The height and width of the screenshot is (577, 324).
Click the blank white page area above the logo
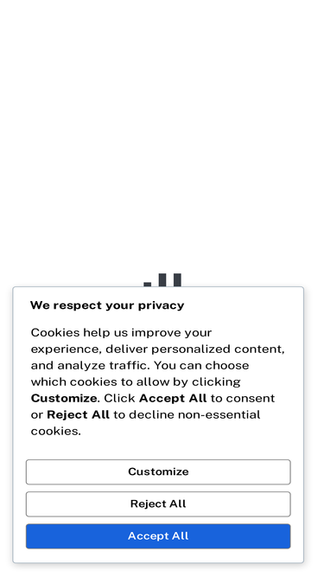pyautogui.click(x=162, y=129)
